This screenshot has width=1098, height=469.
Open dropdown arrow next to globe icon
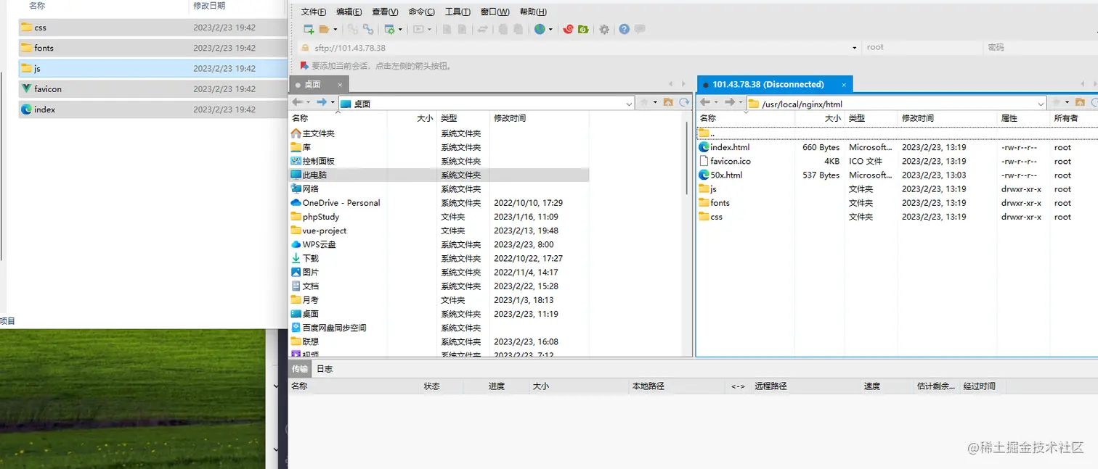550,30
